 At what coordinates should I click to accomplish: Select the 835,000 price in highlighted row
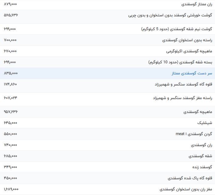coord(11,73)
